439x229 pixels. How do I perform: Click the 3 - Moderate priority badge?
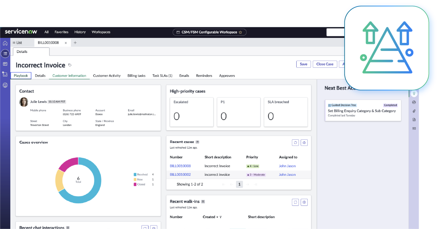[256, 175]
